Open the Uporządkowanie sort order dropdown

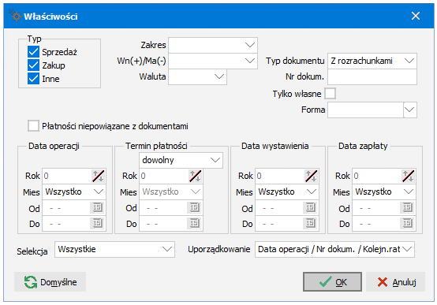(x=334, y=249)
